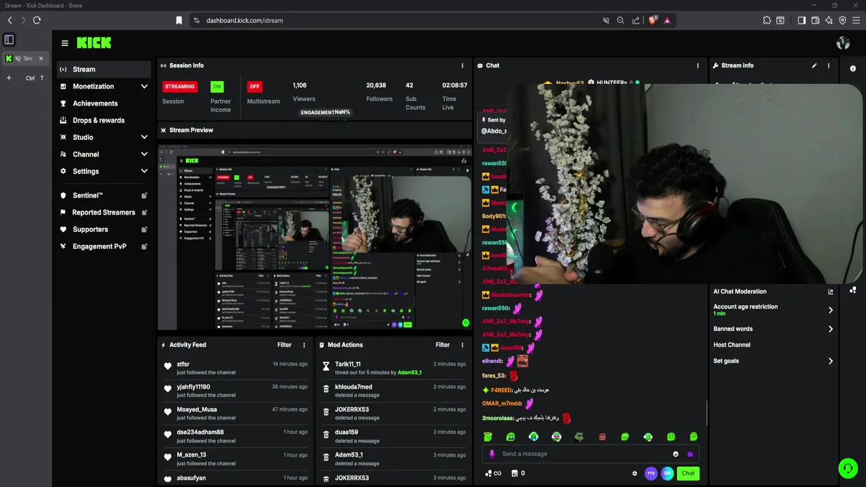Image resolution: width=866 pixels, height=487 pixels.
Task: Open the user profile avatar menu
Action: coord(843,43)
